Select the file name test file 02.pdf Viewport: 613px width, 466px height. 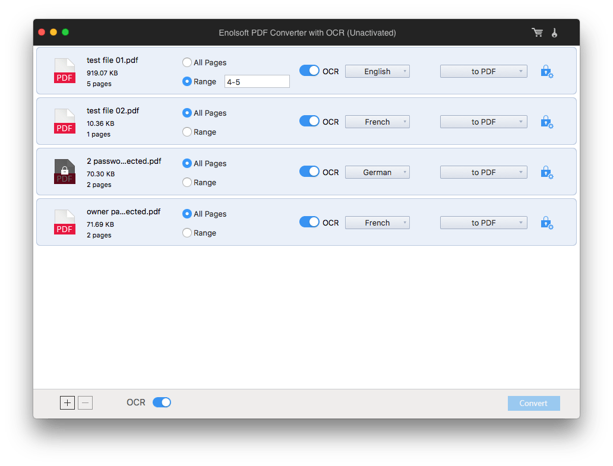(113, 110)
